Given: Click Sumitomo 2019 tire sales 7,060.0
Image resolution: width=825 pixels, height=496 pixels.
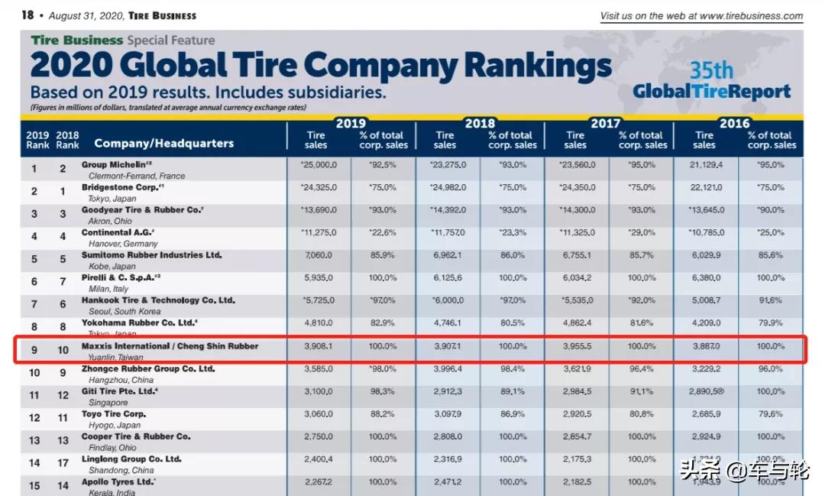Looking at the screenshot, I should tap(319, 255).
